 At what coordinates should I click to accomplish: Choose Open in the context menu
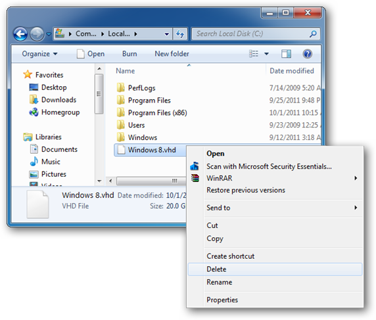tap(216, 153)
